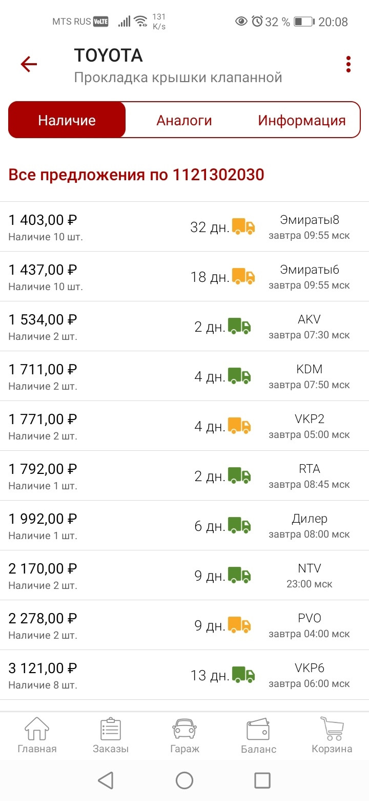Open the three-dot overflow menu

(348, 64)
